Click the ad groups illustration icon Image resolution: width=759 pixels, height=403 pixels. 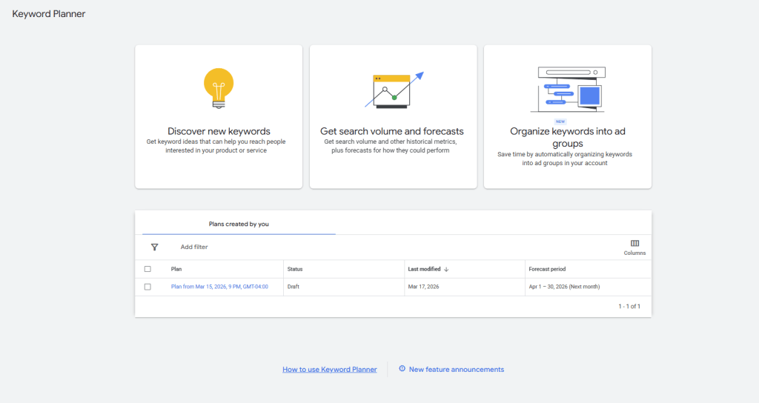pyautogui.click(x=568, y=90)
